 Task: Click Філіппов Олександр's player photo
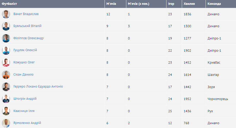pyautogui.click(x=6, y=38)
